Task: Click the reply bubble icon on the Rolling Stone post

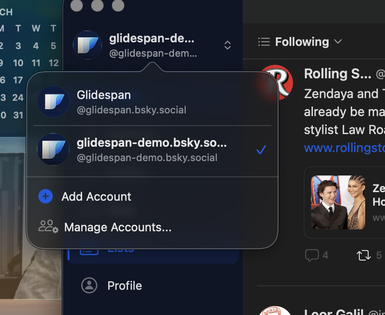Action: [x=312, y=255]
